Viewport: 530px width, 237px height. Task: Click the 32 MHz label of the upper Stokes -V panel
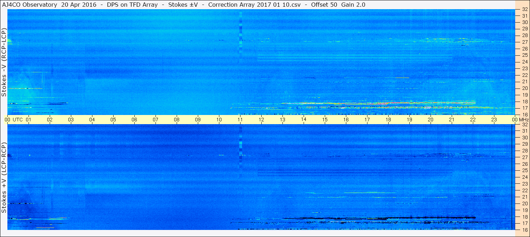(525, 10)
